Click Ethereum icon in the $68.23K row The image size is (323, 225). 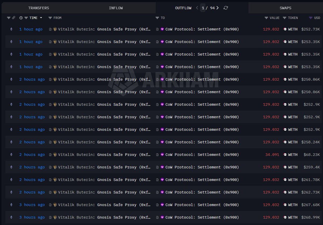(x=11, y=155)
